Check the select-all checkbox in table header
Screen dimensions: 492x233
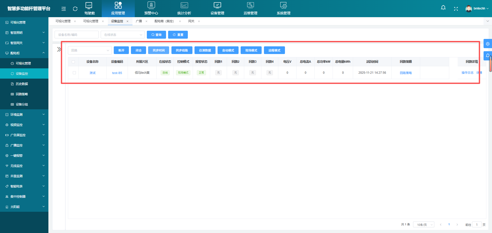point(73,62)
